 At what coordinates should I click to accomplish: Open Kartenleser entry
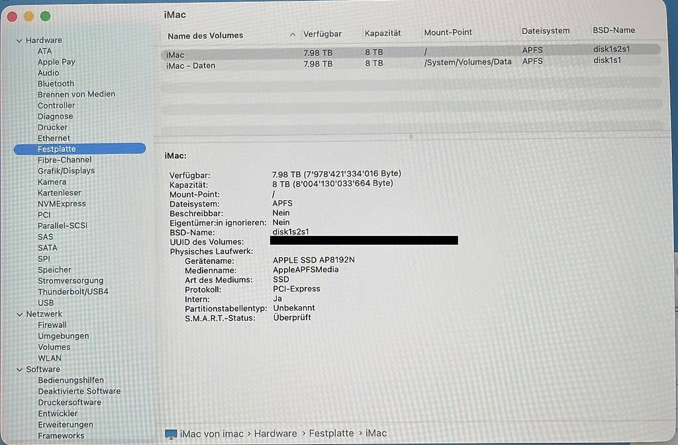click(x=59, y=192)
